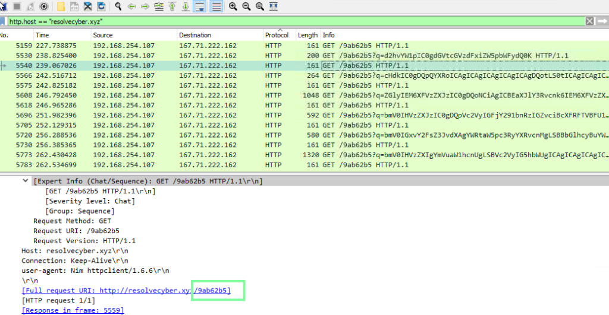Jump to the last packet
Viewport: 609px width, 315px height.
click(186, 7)
